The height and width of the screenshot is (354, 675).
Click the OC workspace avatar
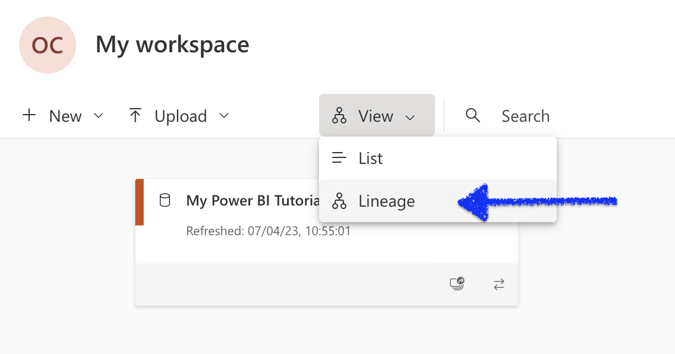pyautogui.click(x=48, y=45)
